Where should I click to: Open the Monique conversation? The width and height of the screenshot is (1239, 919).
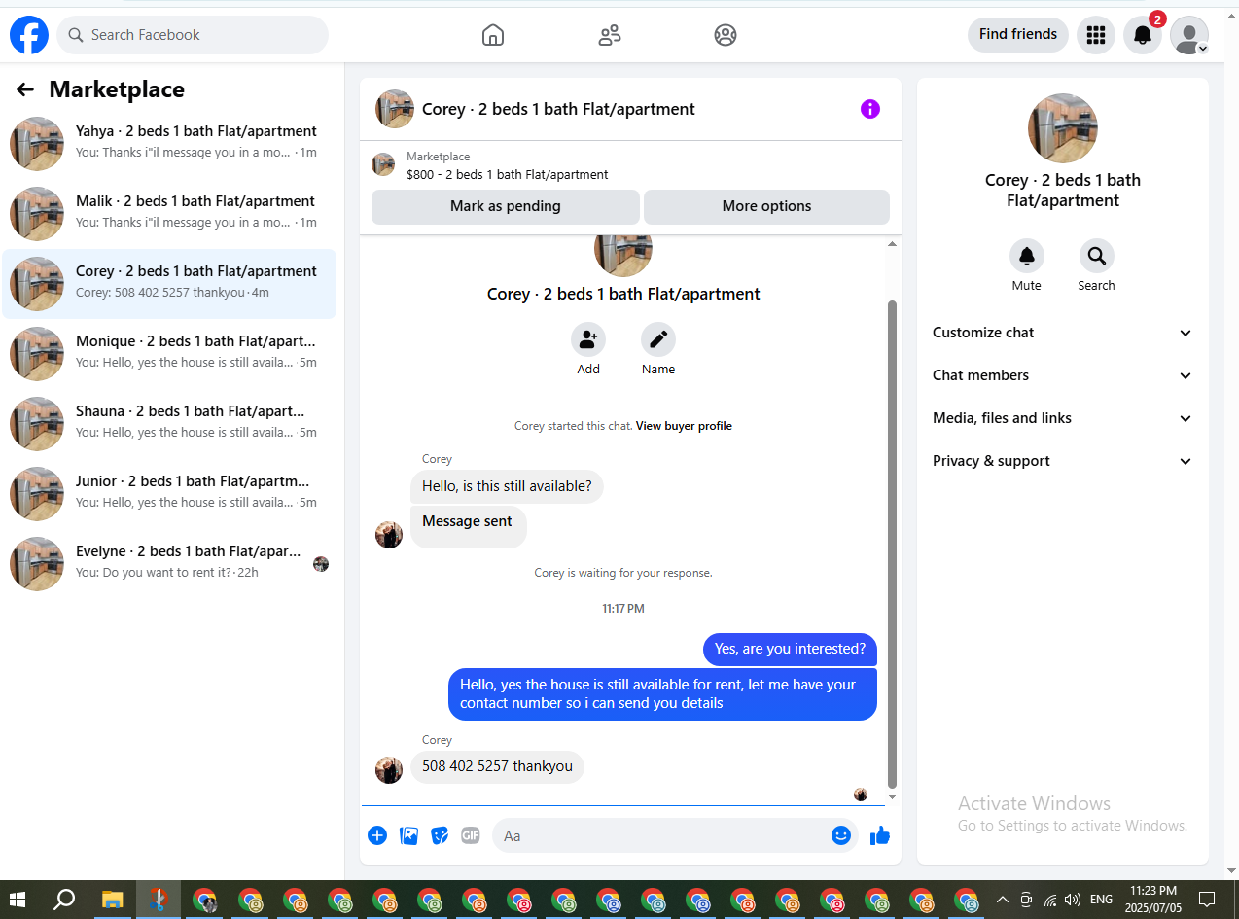coord(169,354)
